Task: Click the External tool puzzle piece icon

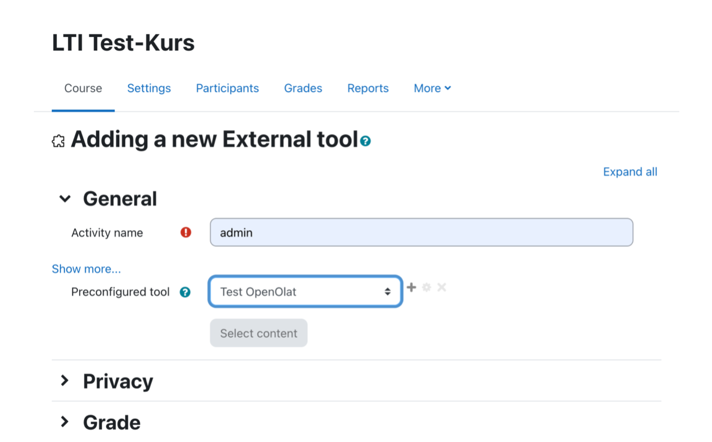Action: tap(58, 141)
